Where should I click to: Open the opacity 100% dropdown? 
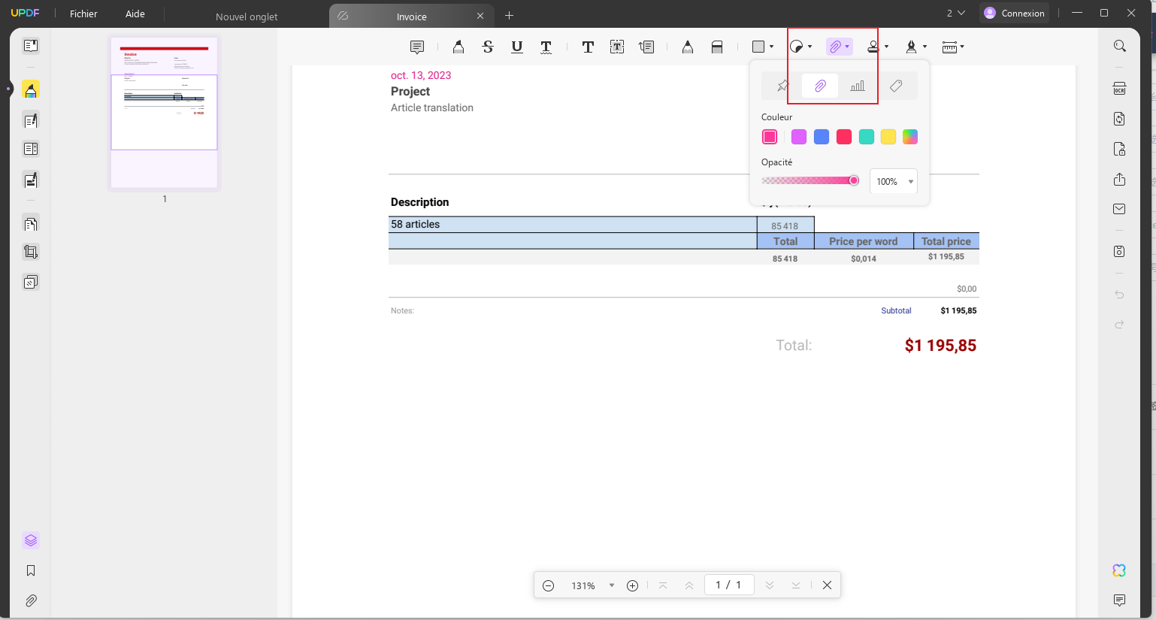[x=894, y=181]
